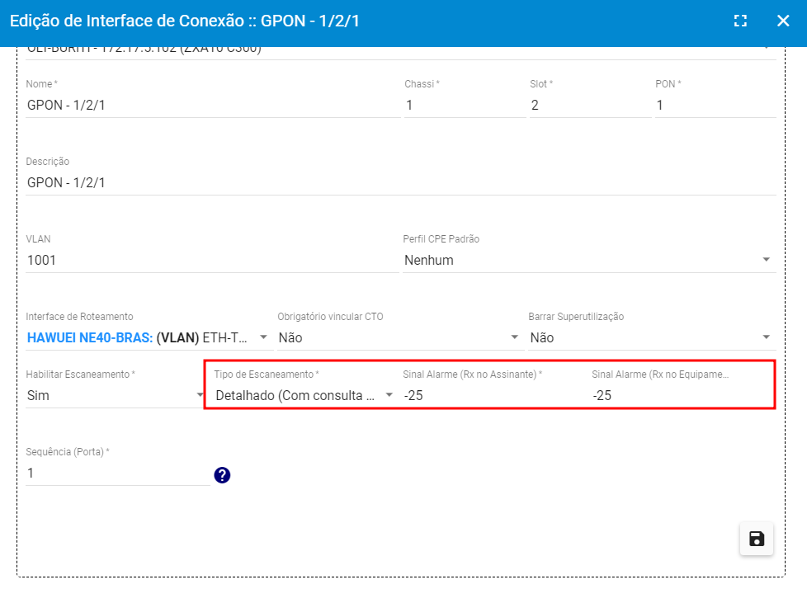Click the VLAN field showing 1001
Viewport: 807px width, 589px height.
(212, 261)
